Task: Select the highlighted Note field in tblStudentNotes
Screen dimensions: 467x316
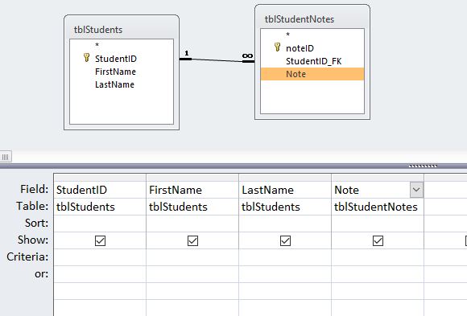Action: click(312, 74)
